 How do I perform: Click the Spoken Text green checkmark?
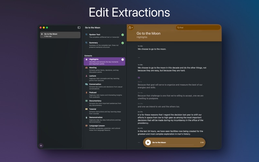123,35
